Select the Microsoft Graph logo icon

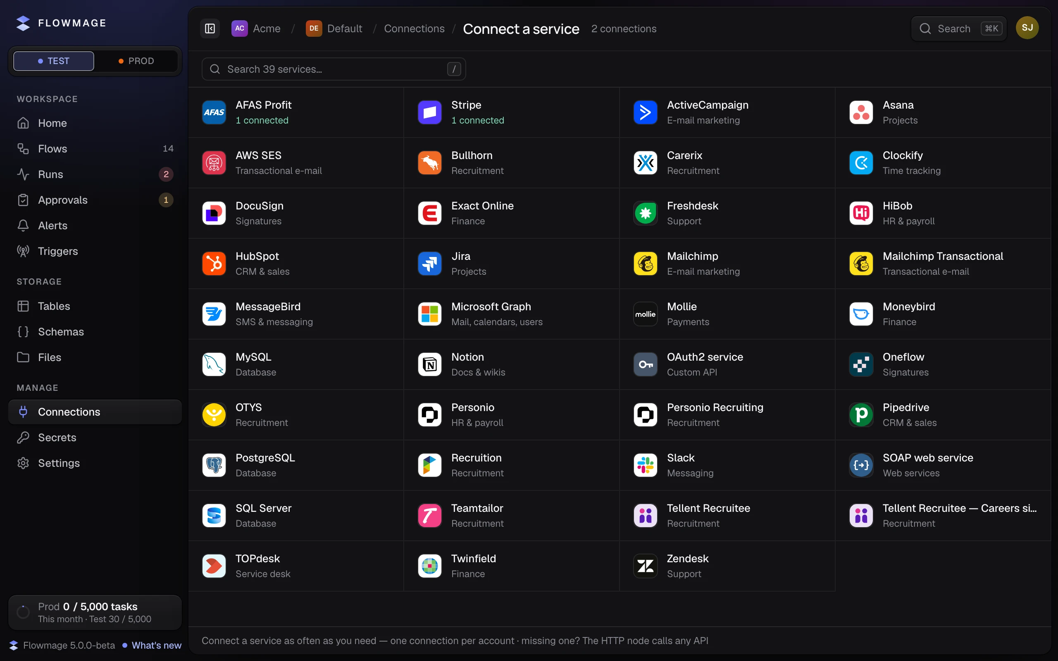tap(429, 314)
